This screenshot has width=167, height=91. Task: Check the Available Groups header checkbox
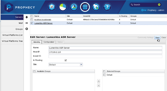[x=34, y=71]
